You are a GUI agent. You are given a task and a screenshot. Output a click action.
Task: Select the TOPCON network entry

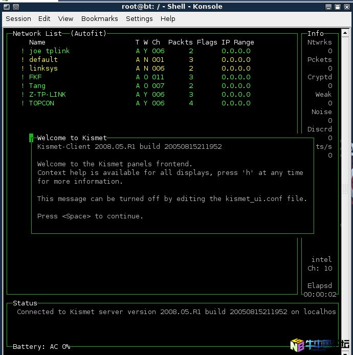pos(41,103)
